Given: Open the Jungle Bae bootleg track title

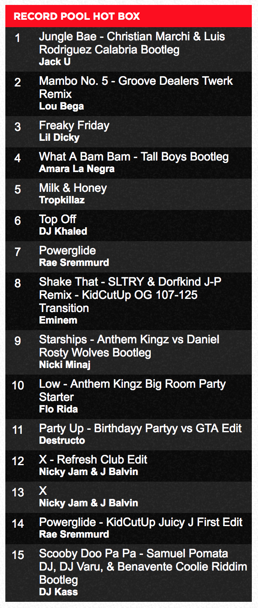Looking at the screenshot, I should [x=132, y=43].
